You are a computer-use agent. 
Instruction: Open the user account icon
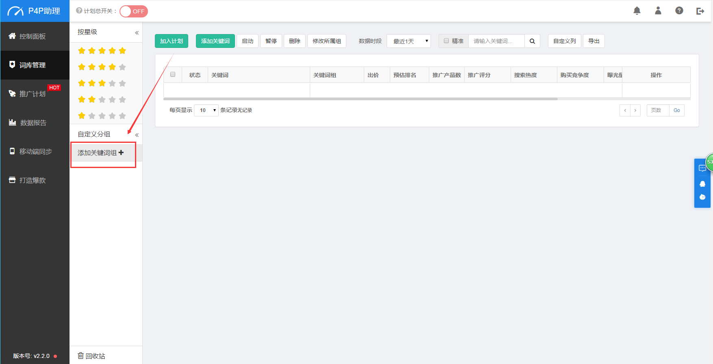click(x=658, y=11)
